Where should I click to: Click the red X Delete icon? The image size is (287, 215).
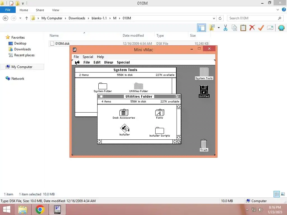click(x=252, y=28)
